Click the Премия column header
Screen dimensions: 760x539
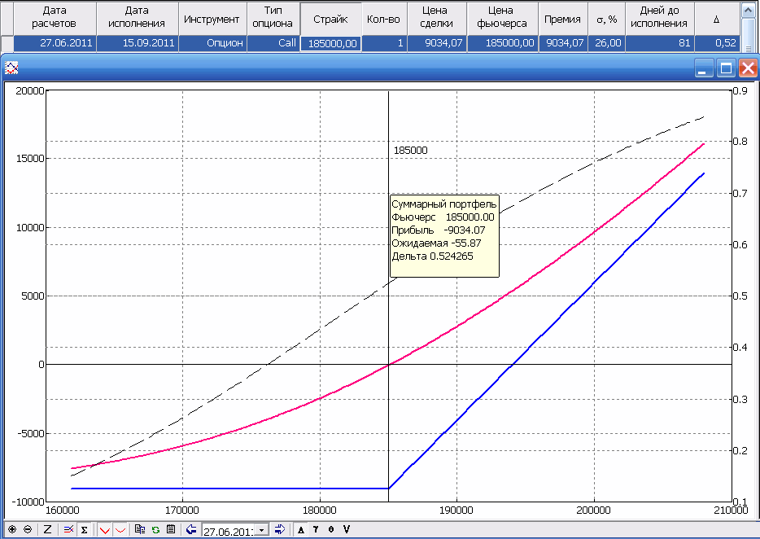[562, 18]
